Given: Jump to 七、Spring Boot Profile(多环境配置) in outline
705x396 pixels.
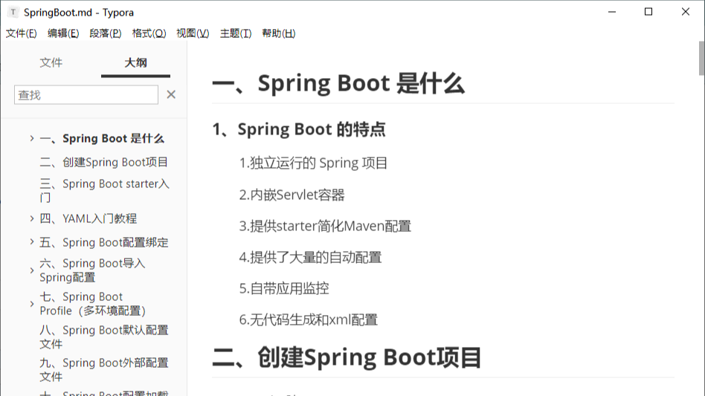Looking at the screenshot, I should pyautogui.click(x=93, y=304).
